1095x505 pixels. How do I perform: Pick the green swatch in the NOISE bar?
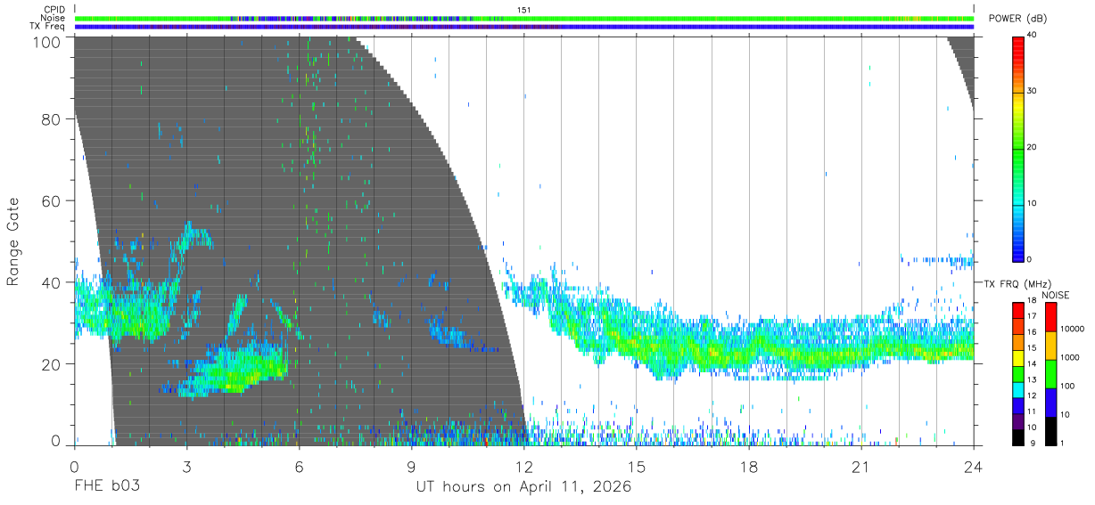pos(1050,372)
